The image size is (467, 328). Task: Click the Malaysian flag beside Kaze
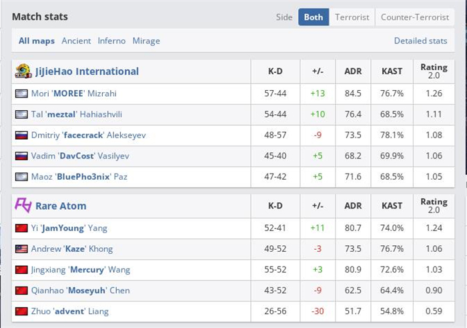pos(21,249)
